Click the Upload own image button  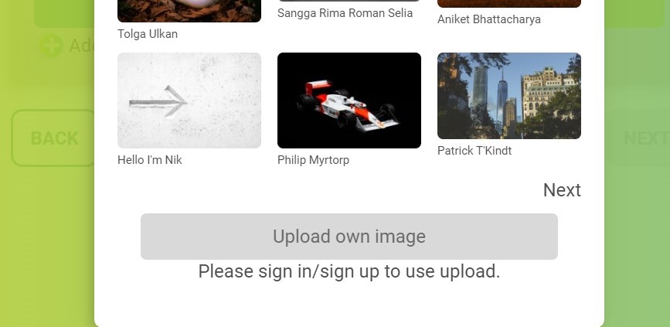(x=349, y=237)
